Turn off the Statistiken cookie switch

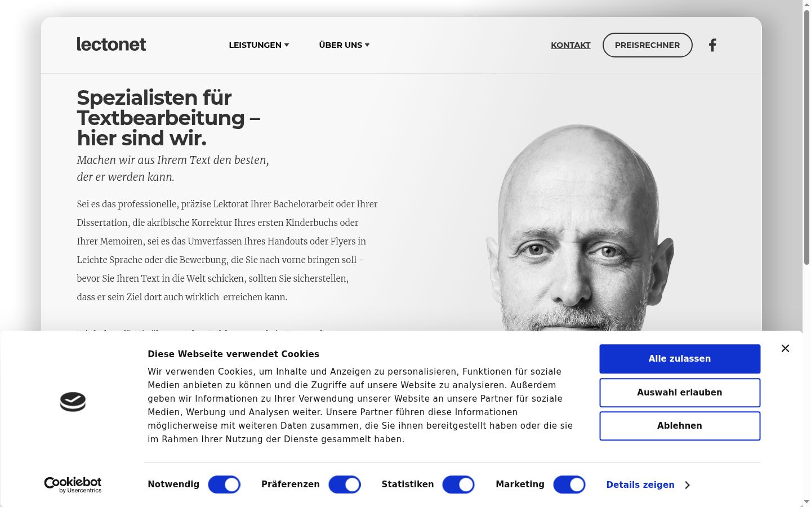[x=458, y=484]
